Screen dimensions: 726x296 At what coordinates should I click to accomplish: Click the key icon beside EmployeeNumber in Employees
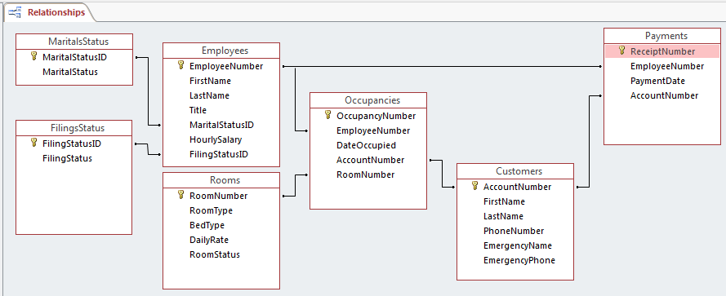(181, 65)
